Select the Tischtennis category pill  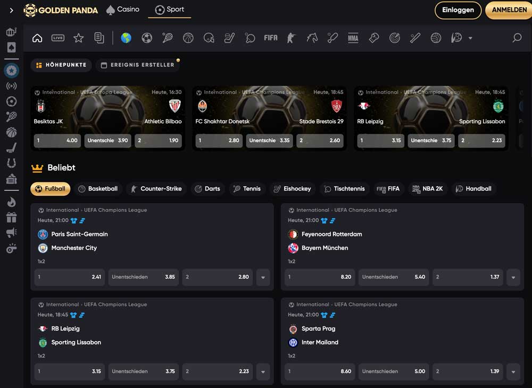pos(344,189)
